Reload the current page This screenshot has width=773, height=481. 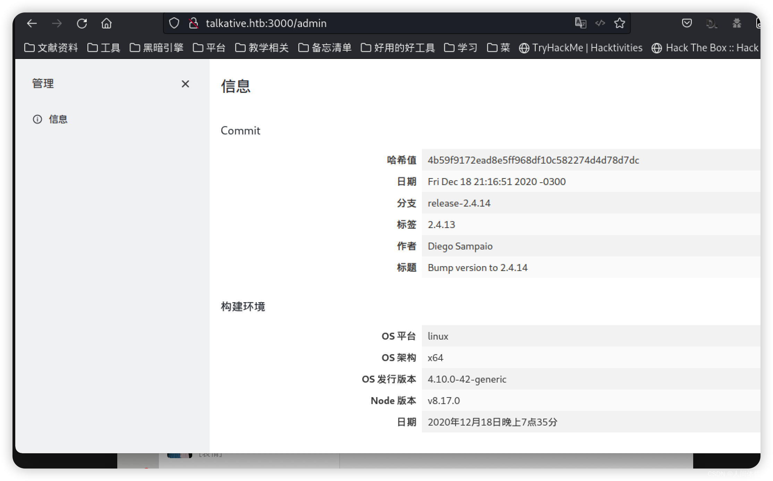coord(82,23)
